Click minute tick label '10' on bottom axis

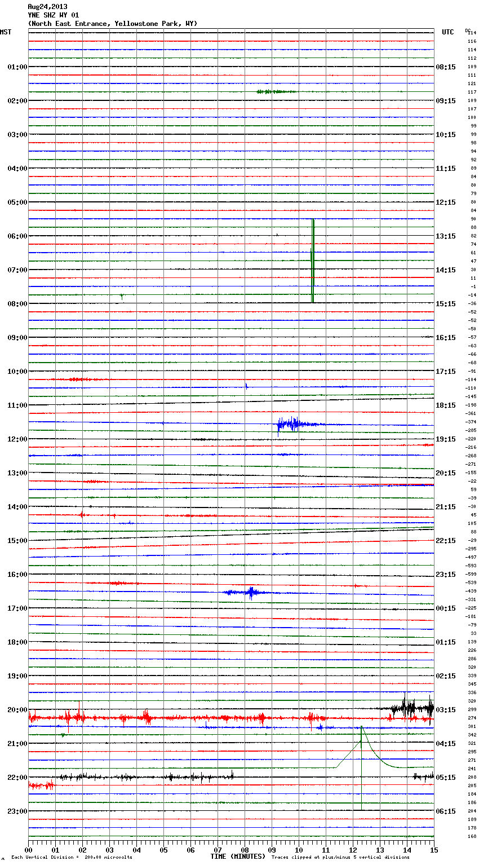click(299, 850)
